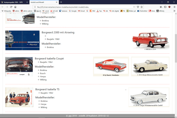177x118 pixels.
Task: Click the Busch red Isabella Coupé model photo
Action: [x=111, y=66]
